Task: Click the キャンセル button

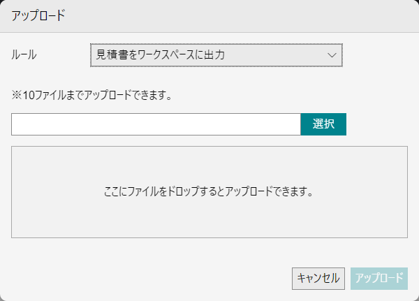Action: coord(318,279)
